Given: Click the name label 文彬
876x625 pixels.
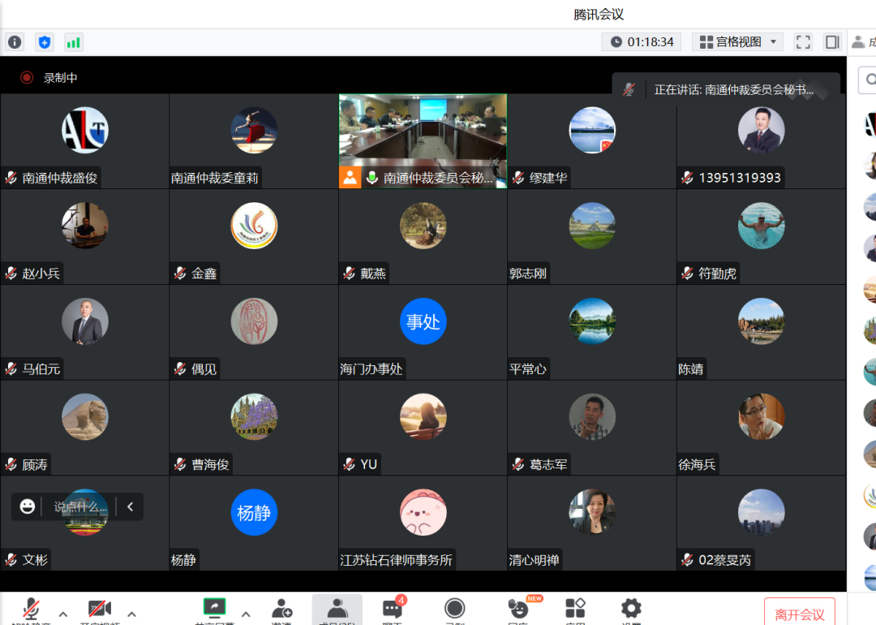Looking at the screenshot, I should coord(35,559).
